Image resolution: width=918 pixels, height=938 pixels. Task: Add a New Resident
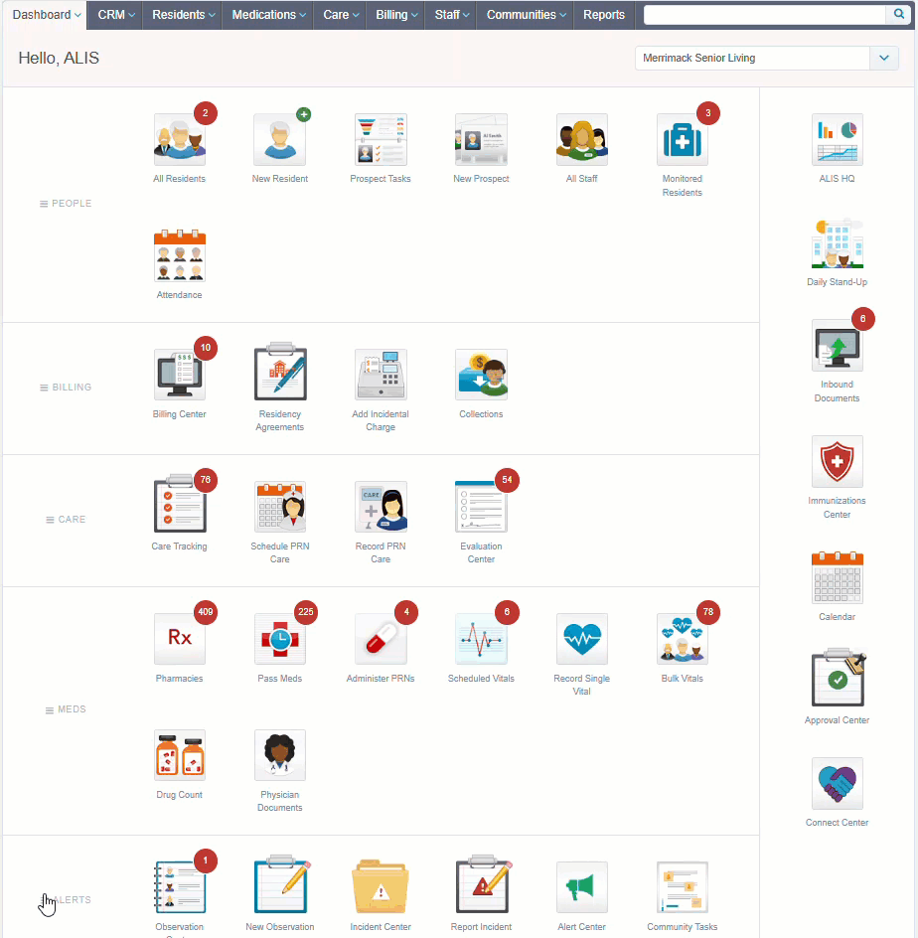[x=280, y=139]
